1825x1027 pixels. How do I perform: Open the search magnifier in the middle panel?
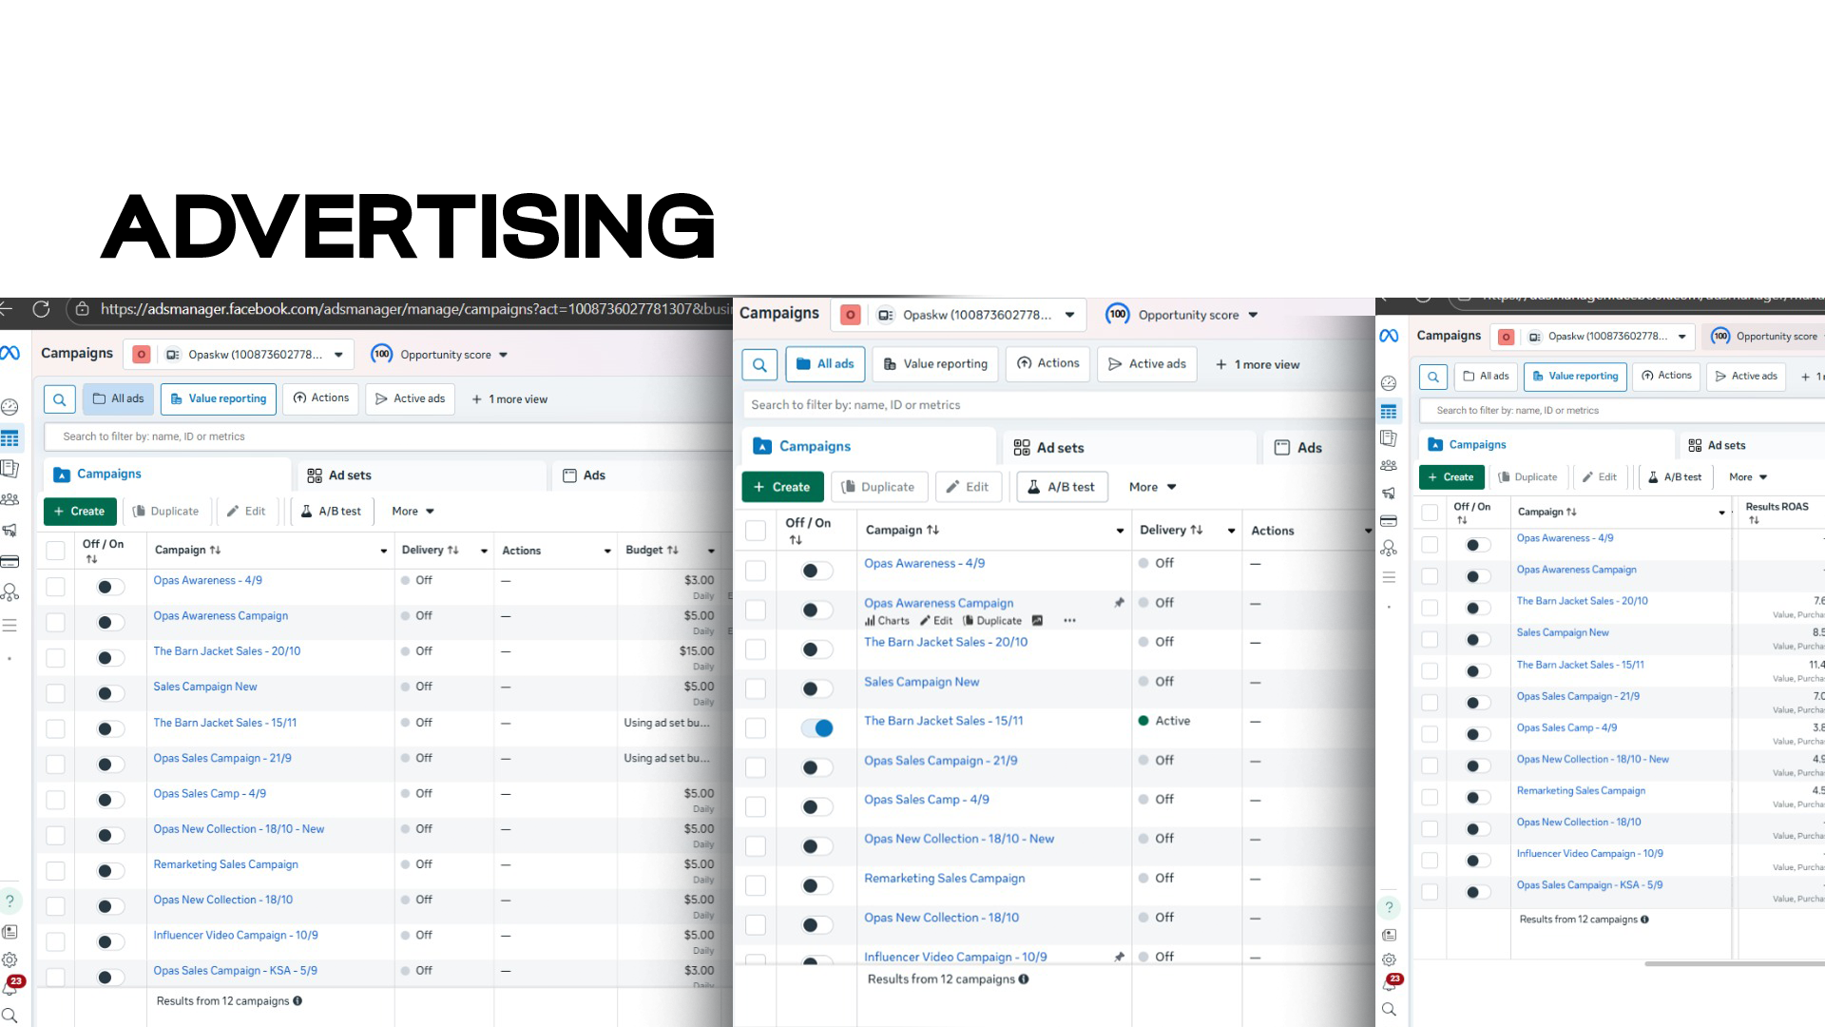click(x=759, y=364)
